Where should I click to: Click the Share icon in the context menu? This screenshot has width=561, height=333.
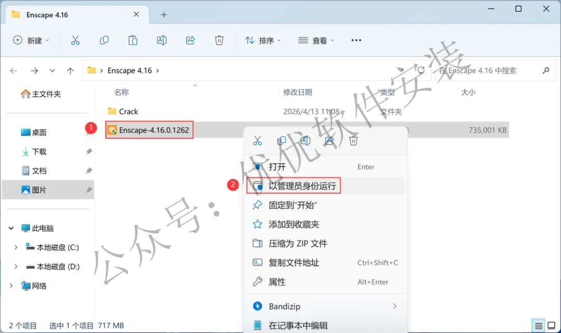[329, 141]
